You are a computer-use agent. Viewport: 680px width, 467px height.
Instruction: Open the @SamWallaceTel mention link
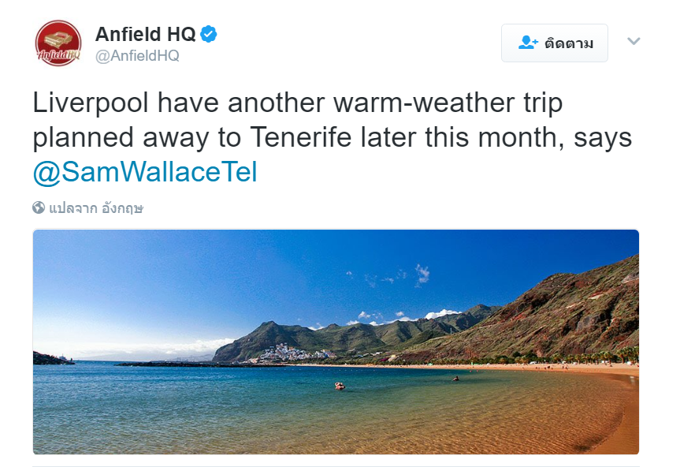pos(145,172)
